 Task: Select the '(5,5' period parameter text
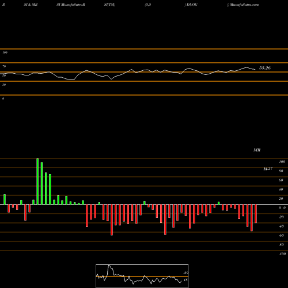148,5
